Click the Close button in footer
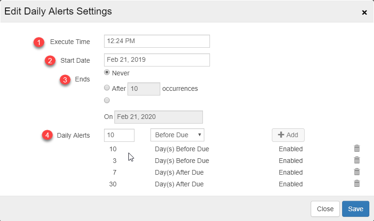The image size is (374, 221). tap(325, 209)
